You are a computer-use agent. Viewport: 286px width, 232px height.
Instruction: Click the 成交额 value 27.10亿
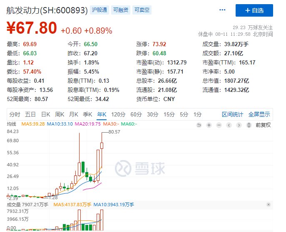coord(234,53)
